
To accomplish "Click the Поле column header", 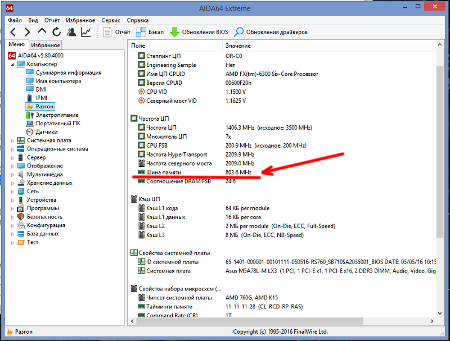I will pos(175,46).
